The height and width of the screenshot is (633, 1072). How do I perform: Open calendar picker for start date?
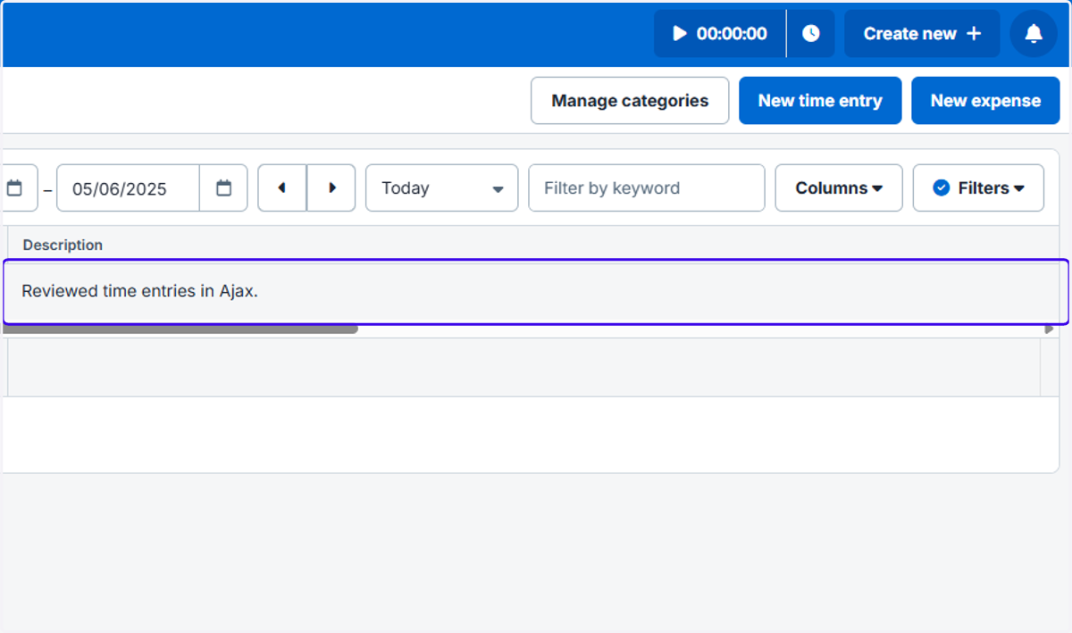(16, 188)
